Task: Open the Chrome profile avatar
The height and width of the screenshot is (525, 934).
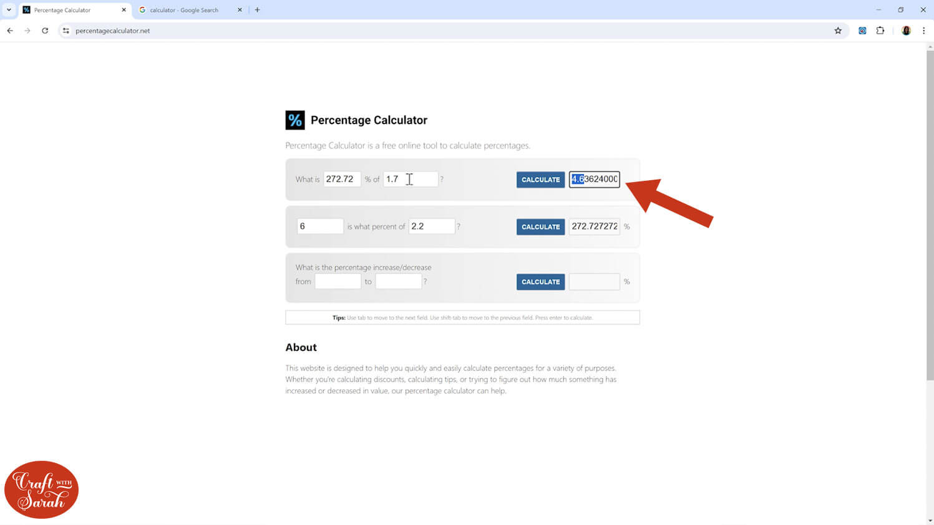Action: pos(906,31)
